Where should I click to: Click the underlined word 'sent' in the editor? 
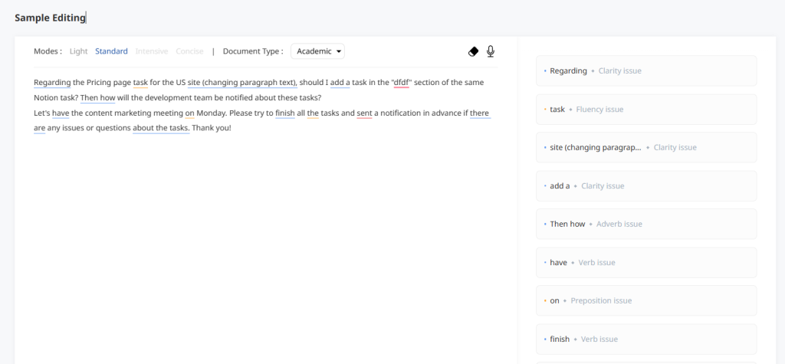click(364, 113)
